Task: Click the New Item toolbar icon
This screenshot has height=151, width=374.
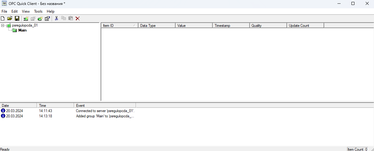Action: point(40,19)
